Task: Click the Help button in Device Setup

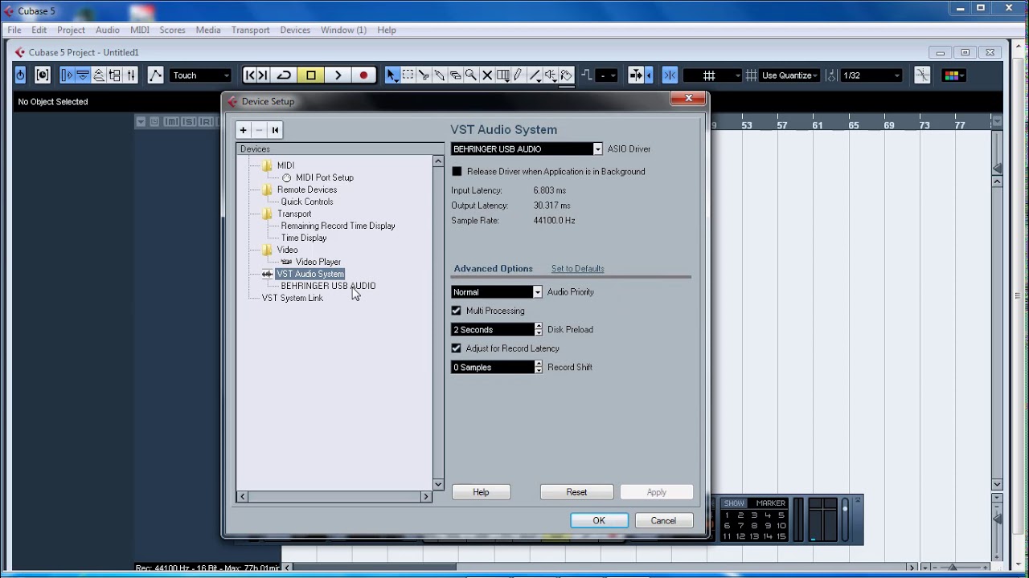Action: pyautogui.click(x=481, y=492)
